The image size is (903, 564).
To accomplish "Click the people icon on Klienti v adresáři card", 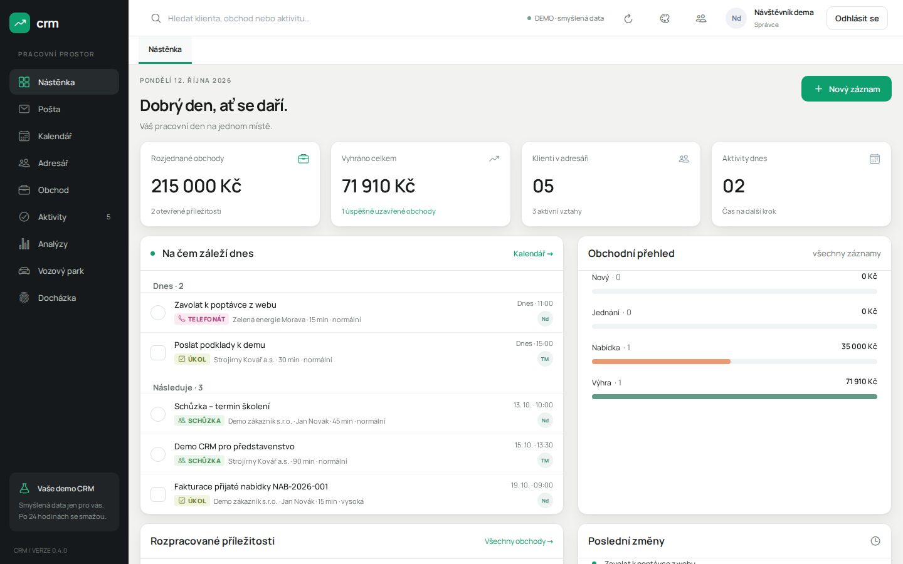I will pos(684,159).
